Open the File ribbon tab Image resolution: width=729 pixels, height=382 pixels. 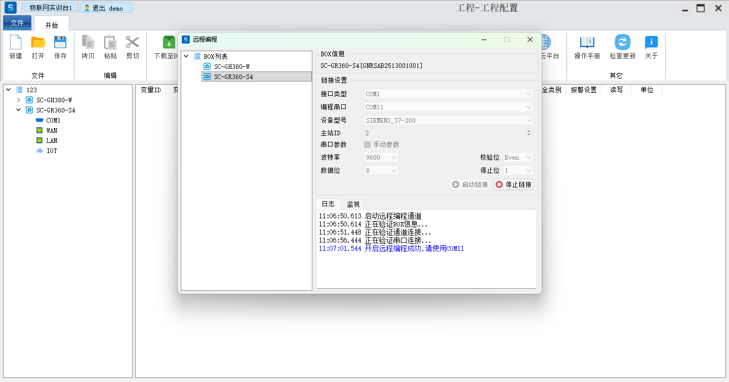tap(17, 23)
